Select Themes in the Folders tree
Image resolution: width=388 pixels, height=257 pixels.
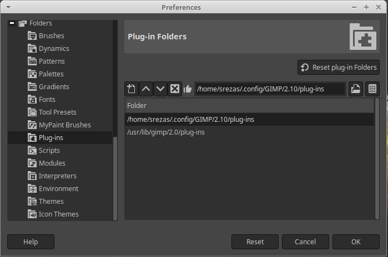tap(51, 202)
